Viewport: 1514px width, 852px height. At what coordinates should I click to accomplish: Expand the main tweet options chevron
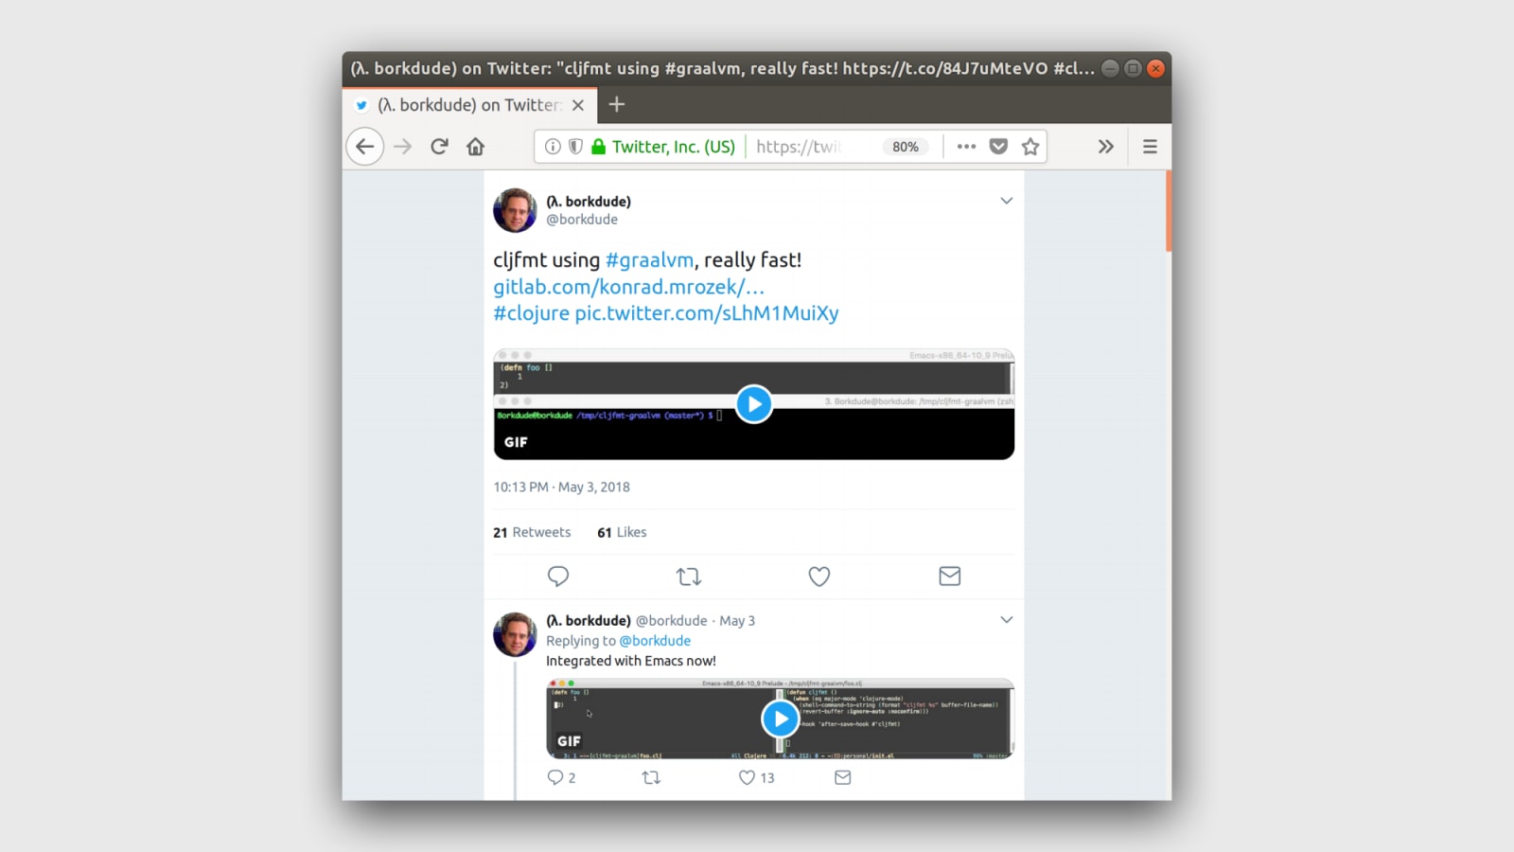1006,201
